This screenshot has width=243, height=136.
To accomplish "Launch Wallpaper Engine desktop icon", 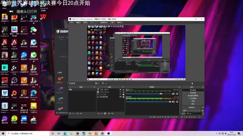I will click(x=5, y=108).
